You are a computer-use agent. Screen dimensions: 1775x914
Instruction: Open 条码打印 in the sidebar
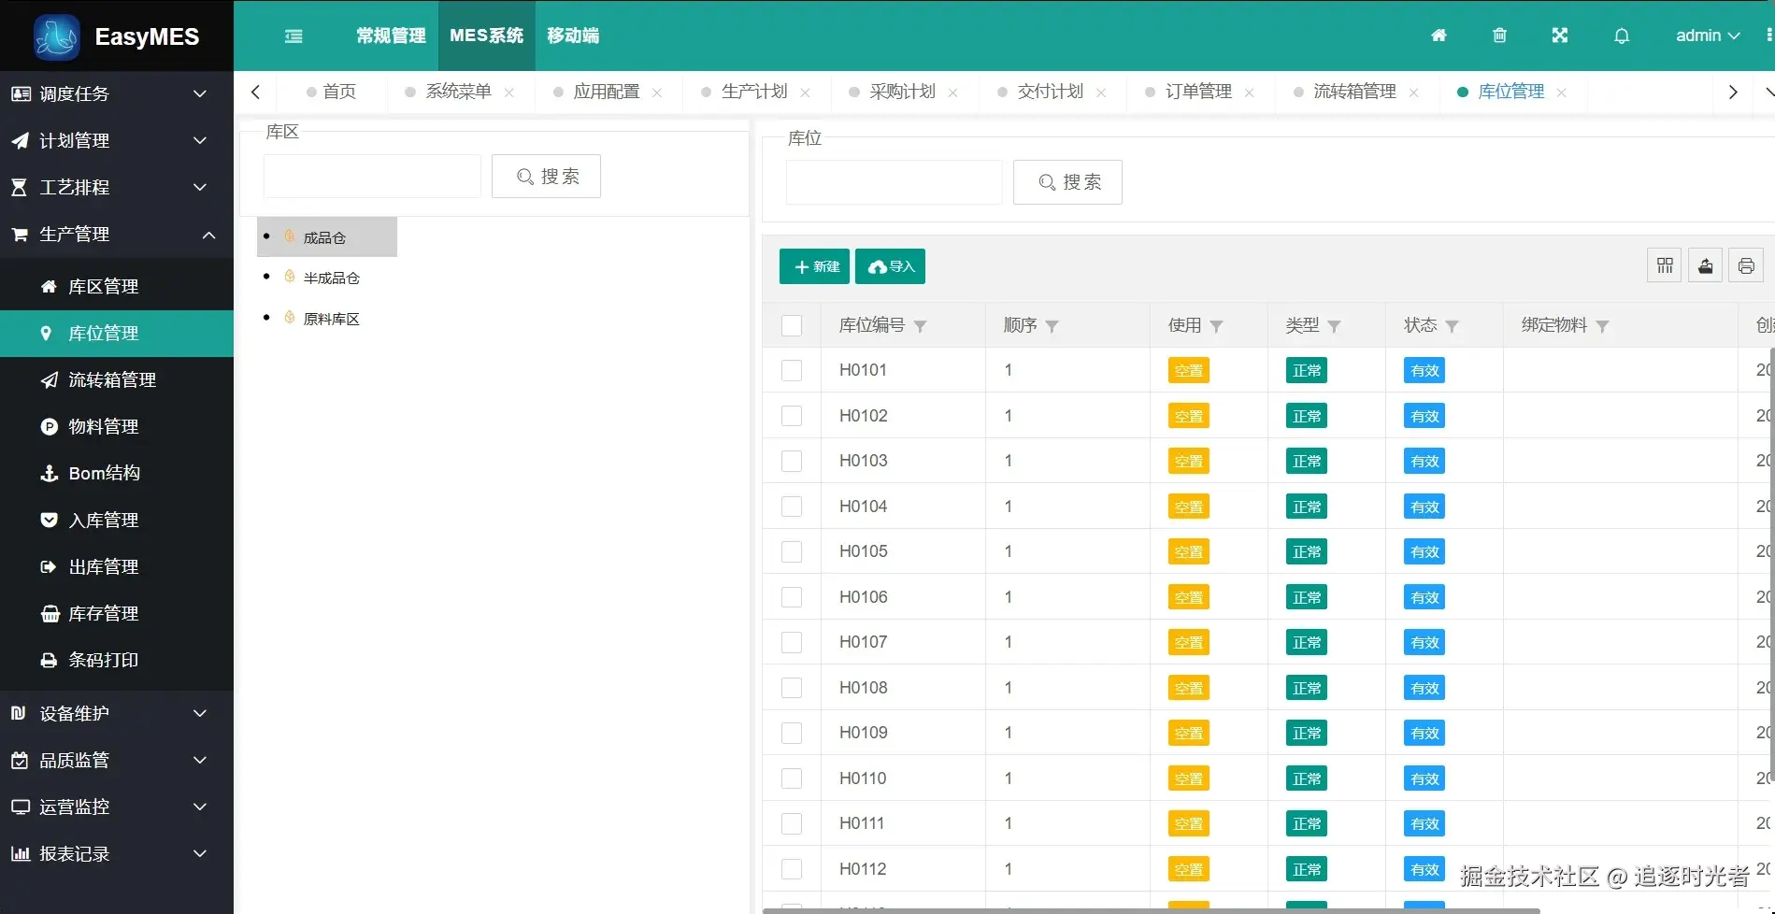117,661
